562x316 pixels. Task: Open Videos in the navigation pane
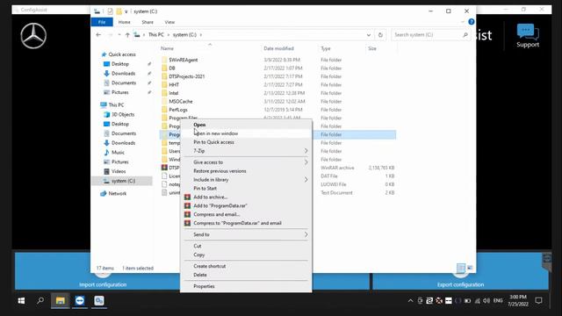pyautogui.click(x=119, y=172)
